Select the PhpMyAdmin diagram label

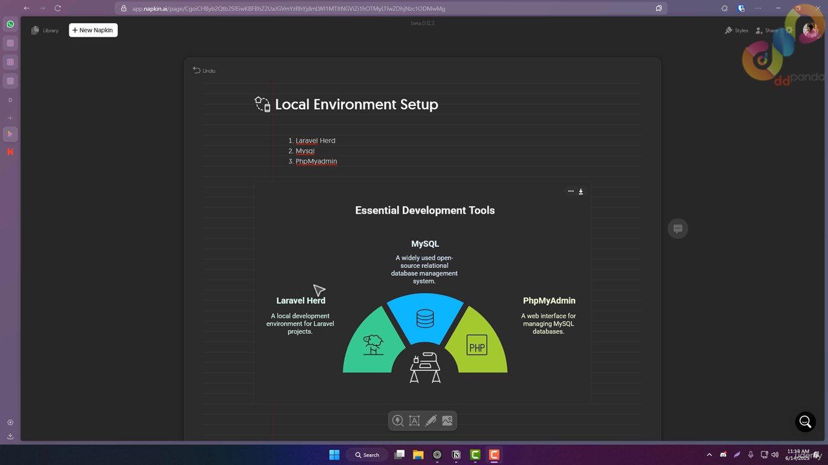[x=549, y=300]
